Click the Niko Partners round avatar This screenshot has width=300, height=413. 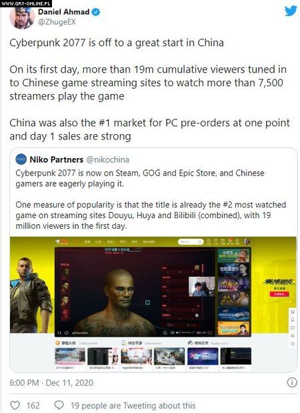click(x=21, y=159)
